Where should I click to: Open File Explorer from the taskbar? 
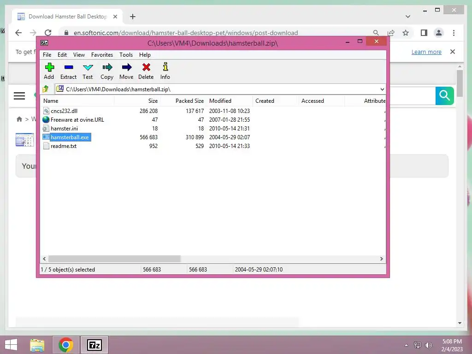click(37, 345)
